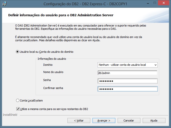This screenshot has height=128, width=171.
Task: Go back with the Voltar button
Action: click(x=79, y=120)
